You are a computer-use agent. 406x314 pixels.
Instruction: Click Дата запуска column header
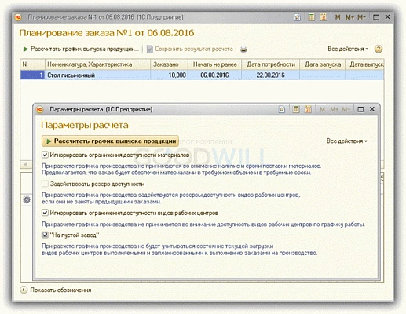(323, 64)
